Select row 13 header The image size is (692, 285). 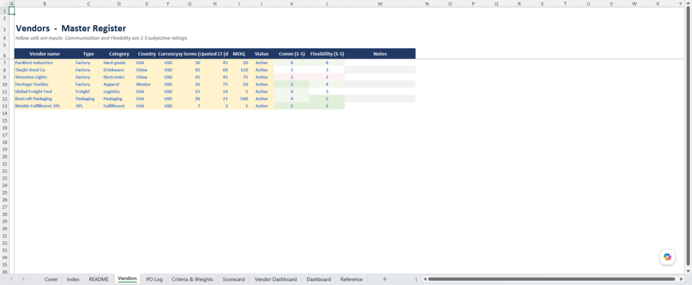4,106
